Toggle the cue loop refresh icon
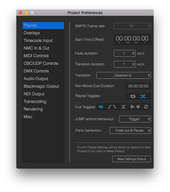Image resolution: width=170 pixels, height=192 pixels. coord(146,107)
